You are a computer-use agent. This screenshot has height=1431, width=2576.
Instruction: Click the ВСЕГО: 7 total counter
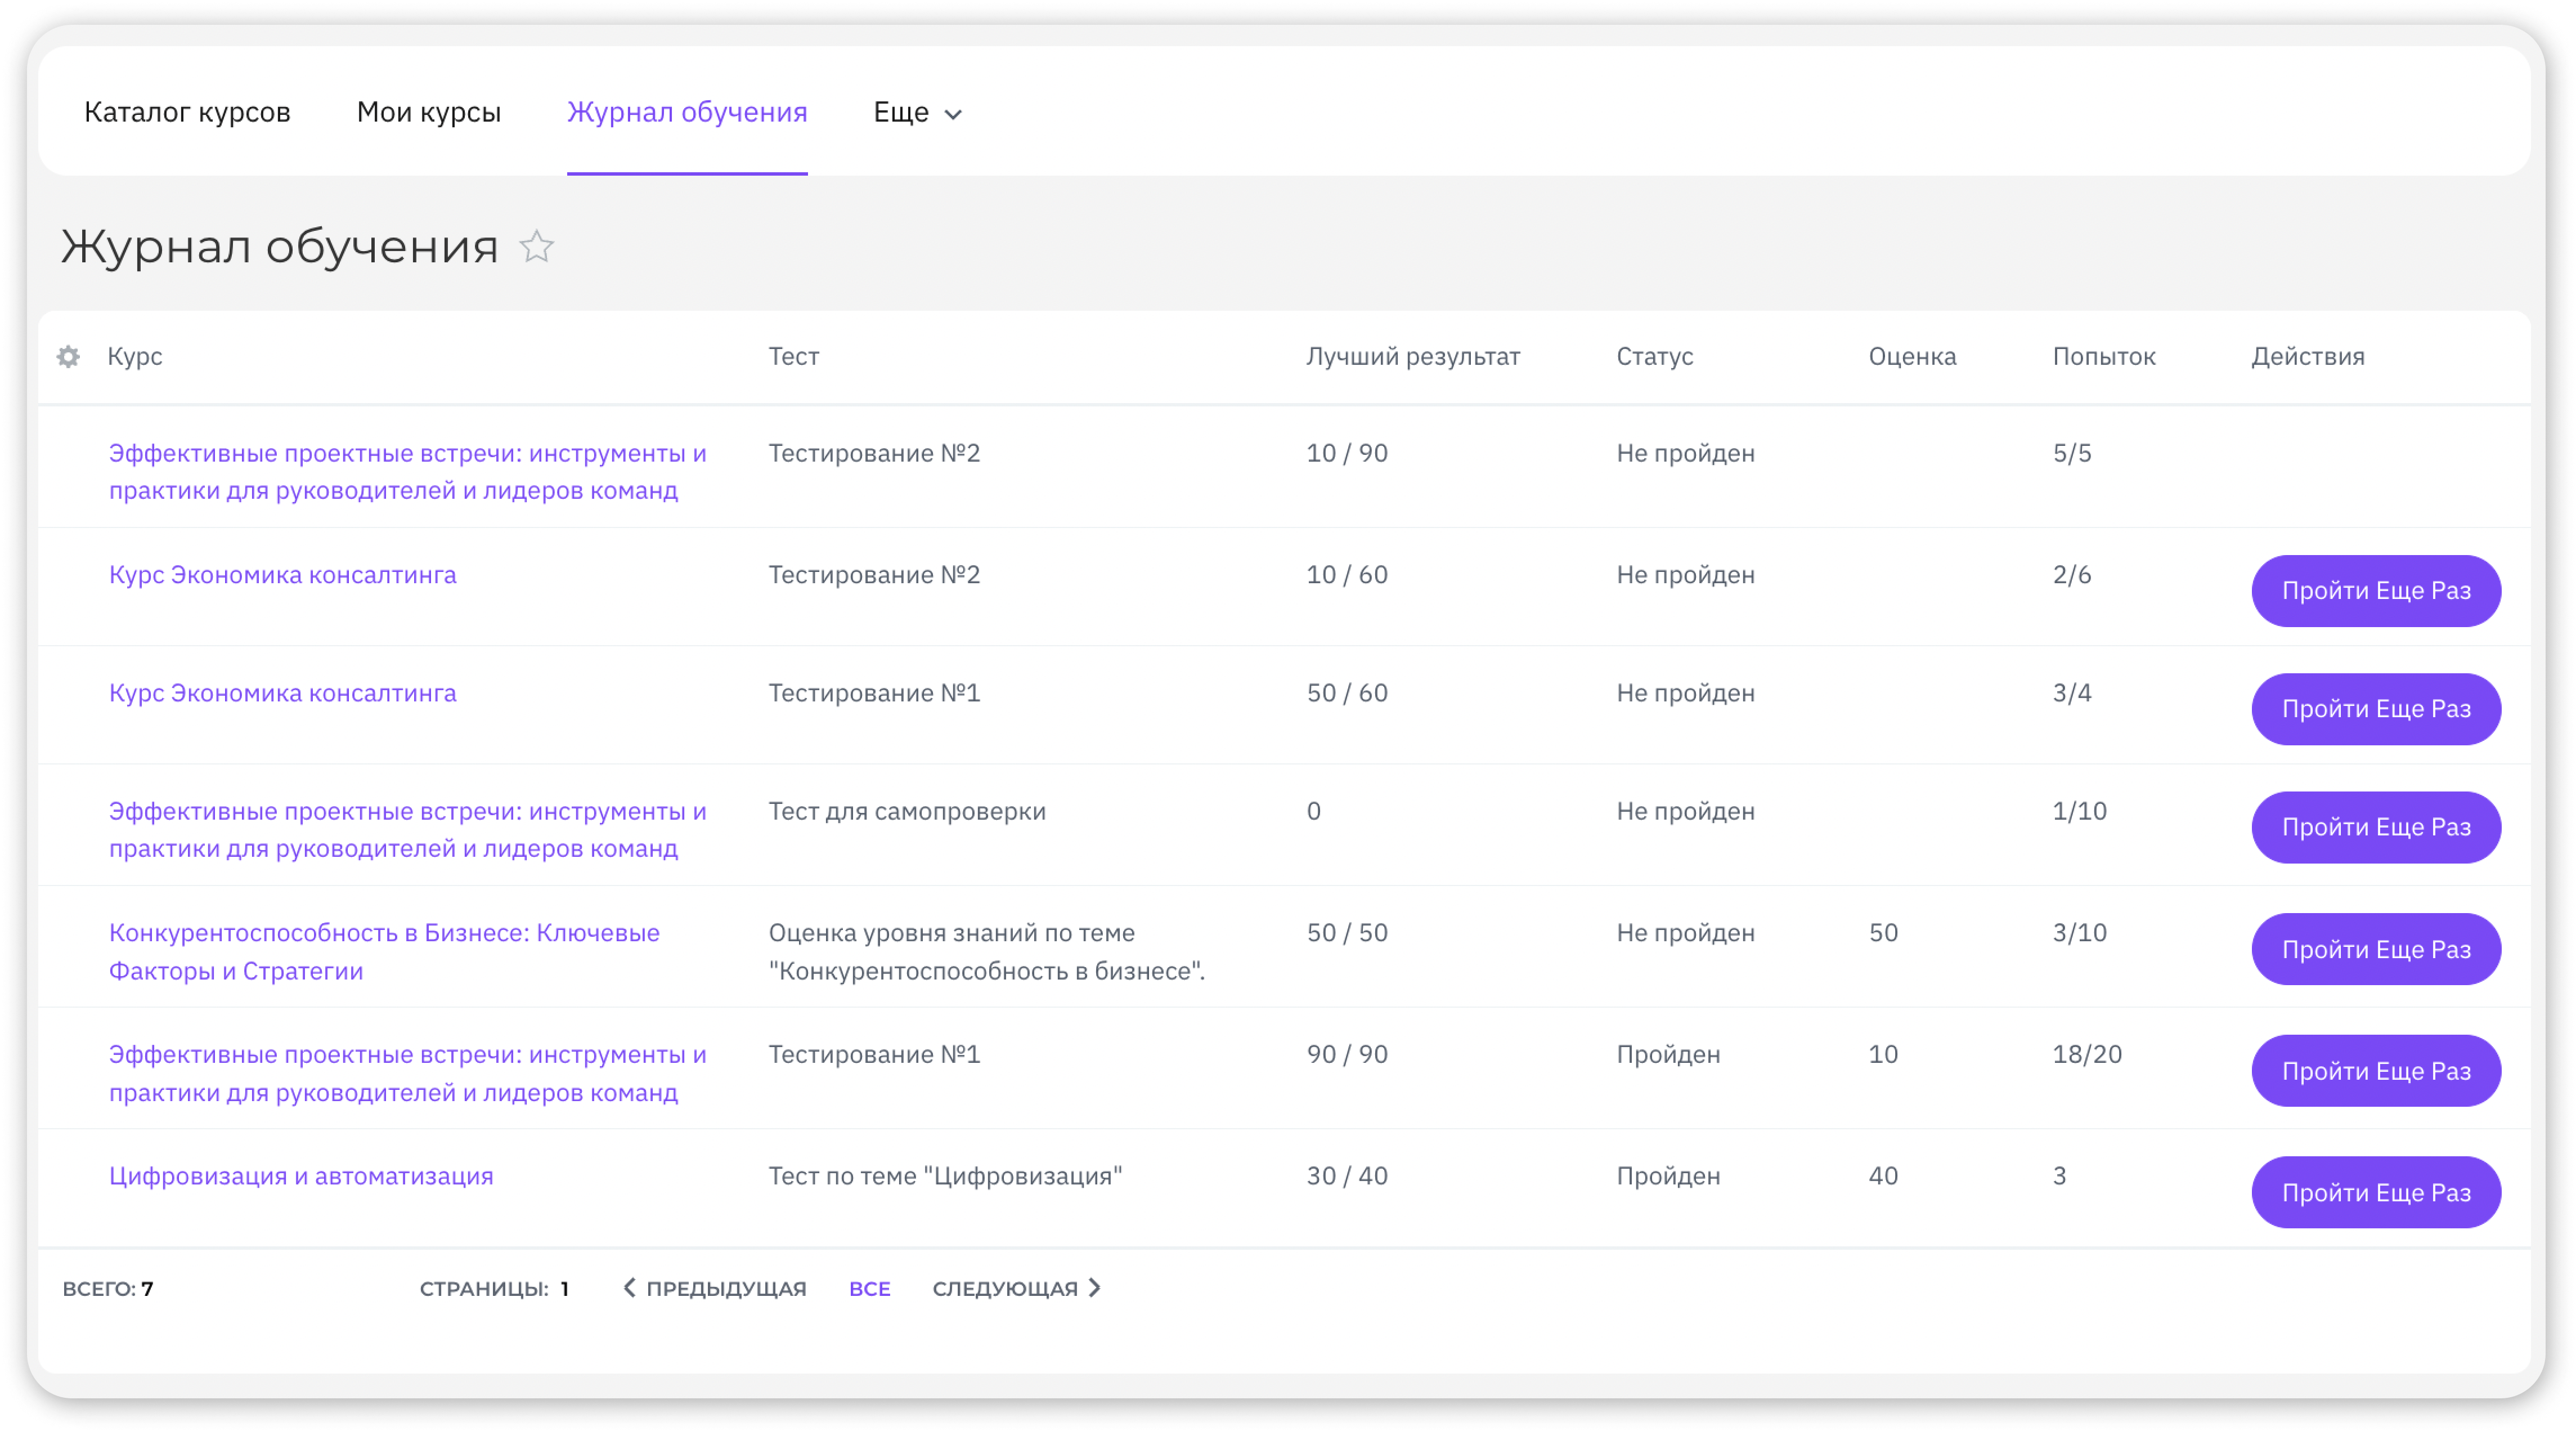click(108, 1288)
